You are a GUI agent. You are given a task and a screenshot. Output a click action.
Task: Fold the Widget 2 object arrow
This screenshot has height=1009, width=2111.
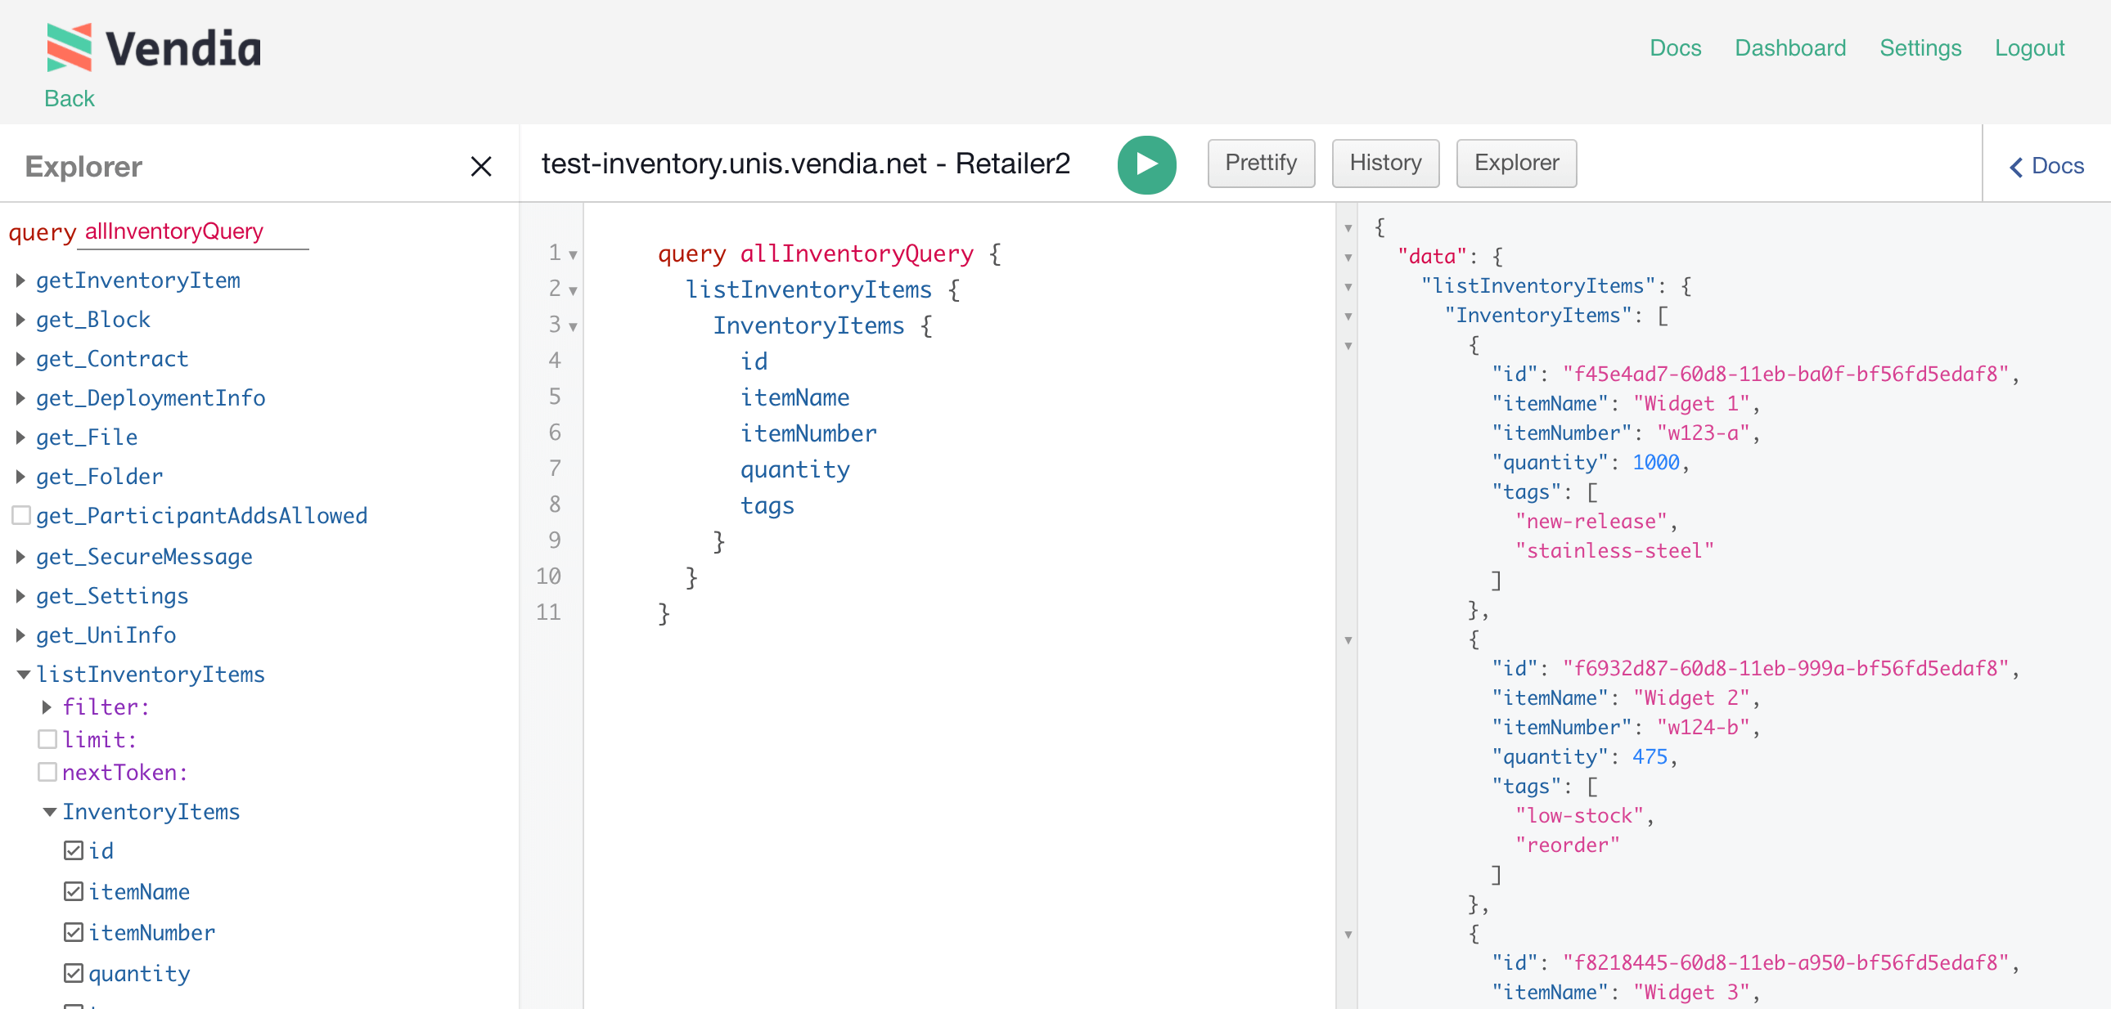pyautogui.click(x=1348, y=640)
